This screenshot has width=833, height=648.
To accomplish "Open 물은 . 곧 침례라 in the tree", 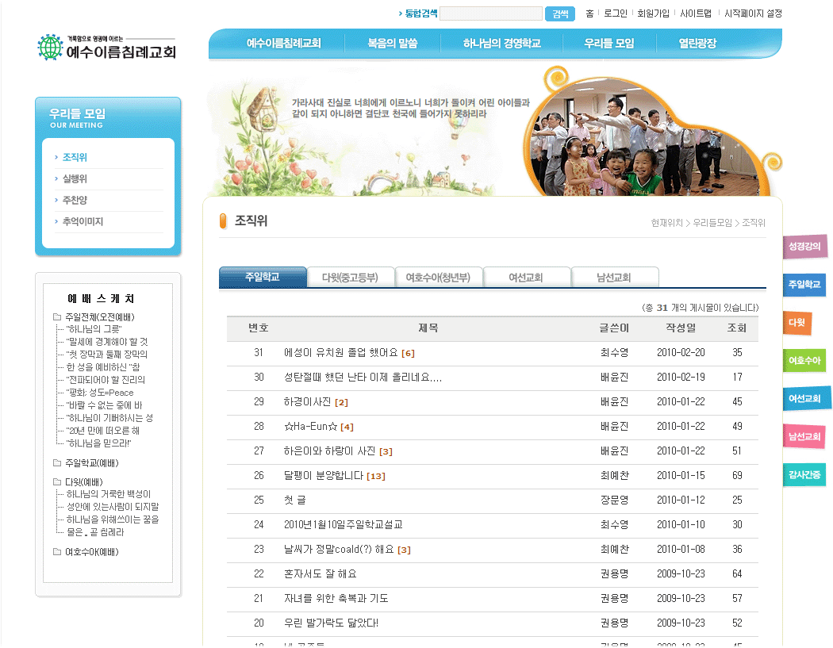I will [95, 532].
